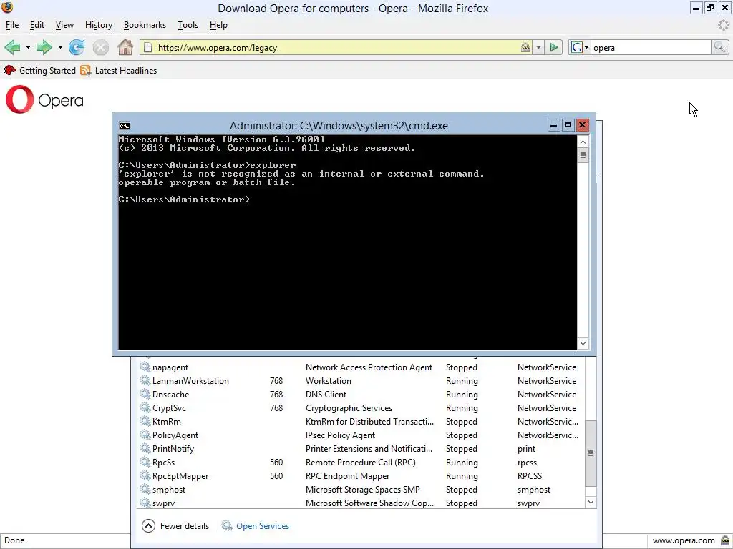Click the green Go arrow beside the URL

(x=554, y=47)
